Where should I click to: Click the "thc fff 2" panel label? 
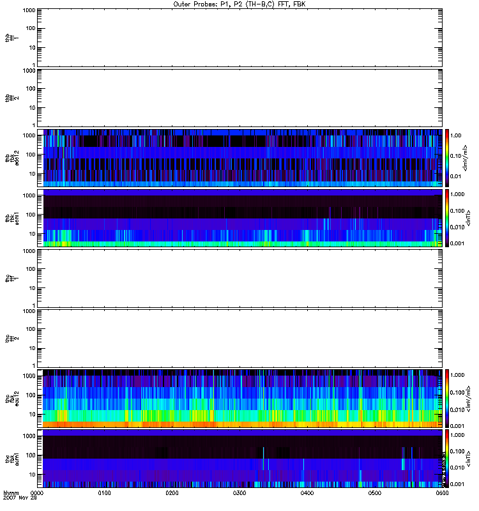click(11, 339)
